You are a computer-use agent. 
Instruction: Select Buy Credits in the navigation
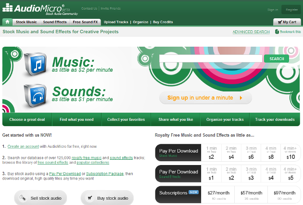[x=163, y=22]
